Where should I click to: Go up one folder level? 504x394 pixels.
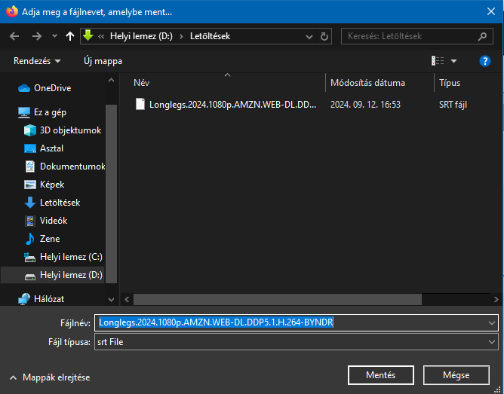point(69,36)
